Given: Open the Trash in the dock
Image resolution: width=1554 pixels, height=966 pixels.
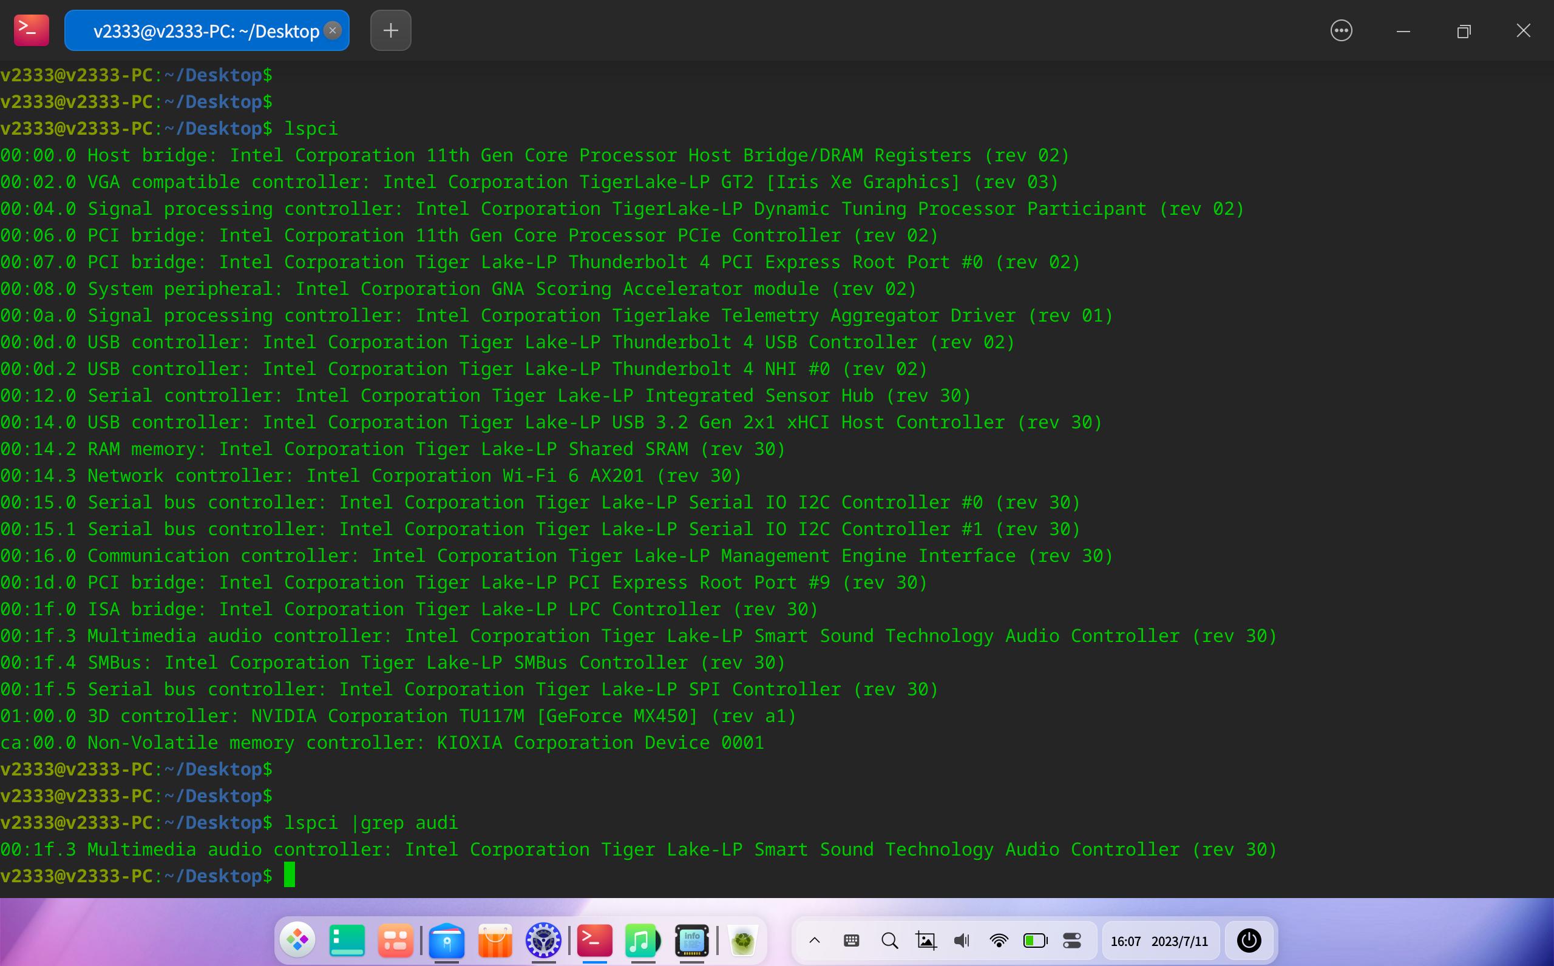Looking at the screenshot, I should click(742, 940).
